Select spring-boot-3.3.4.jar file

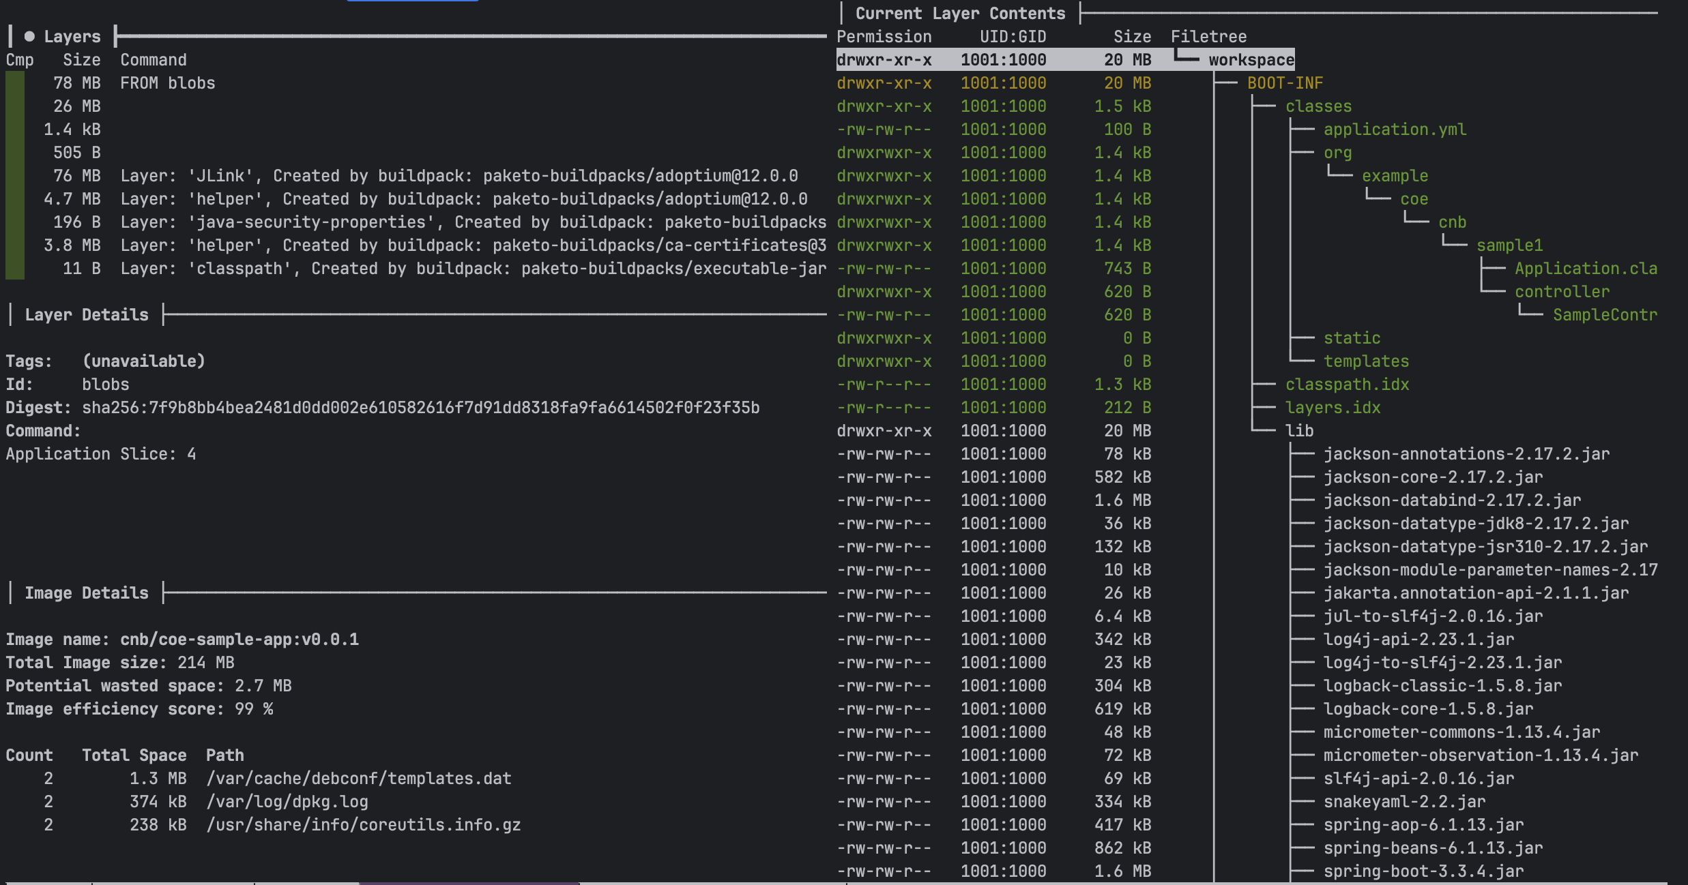[x=1423, y=871]
